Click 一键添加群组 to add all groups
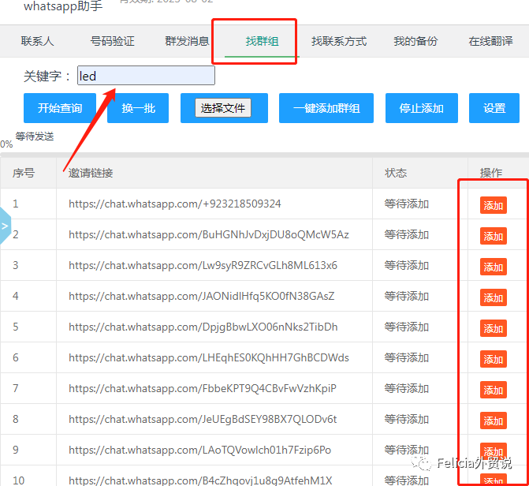The width and height of the screenshot is (529, 486). [x=326, y=108]
